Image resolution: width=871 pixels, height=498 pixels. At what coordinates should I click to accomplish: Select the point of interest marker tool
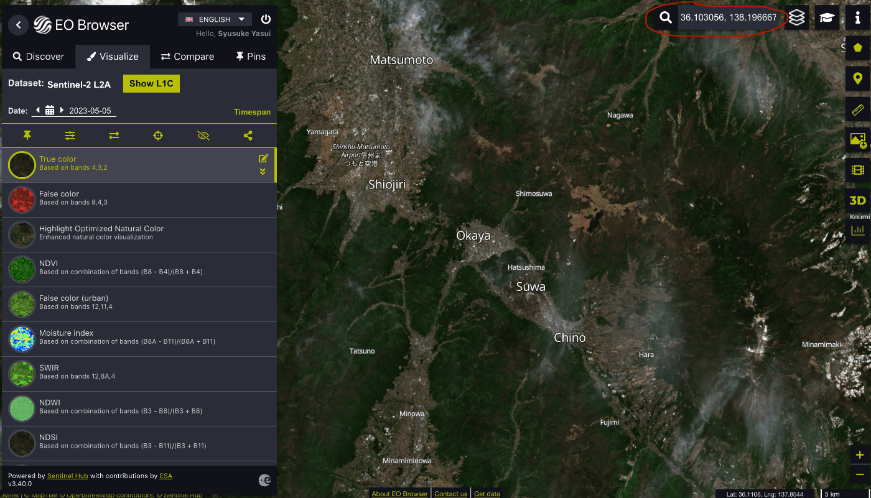coord(858,79)
